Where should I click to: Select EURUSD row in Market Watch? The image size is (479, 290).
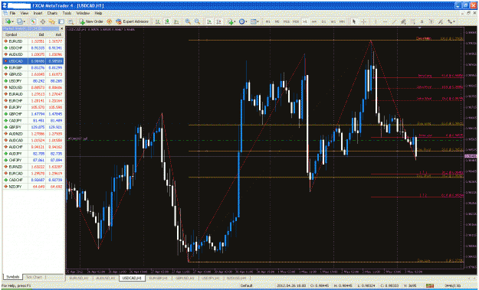coord(33,41)
